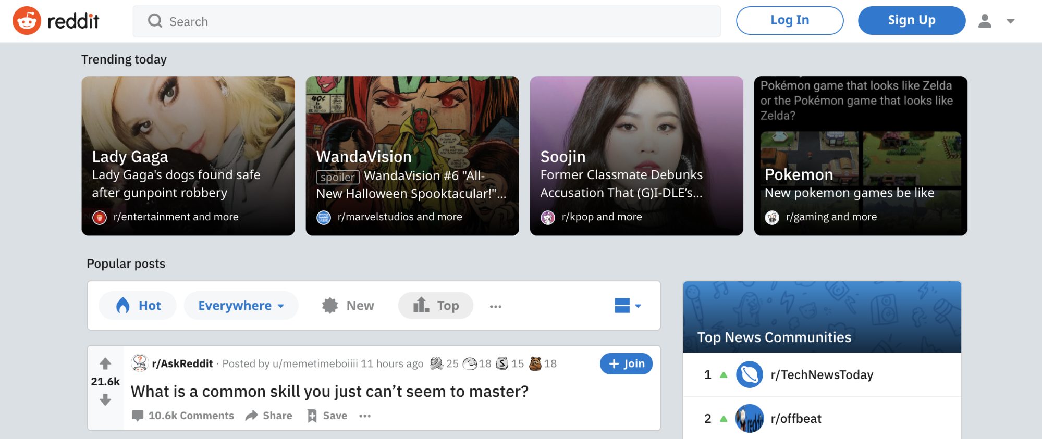Viewport: 1042px width, 439px height.
Task: Select the Hot sort tab
Action: pos(138,305)
